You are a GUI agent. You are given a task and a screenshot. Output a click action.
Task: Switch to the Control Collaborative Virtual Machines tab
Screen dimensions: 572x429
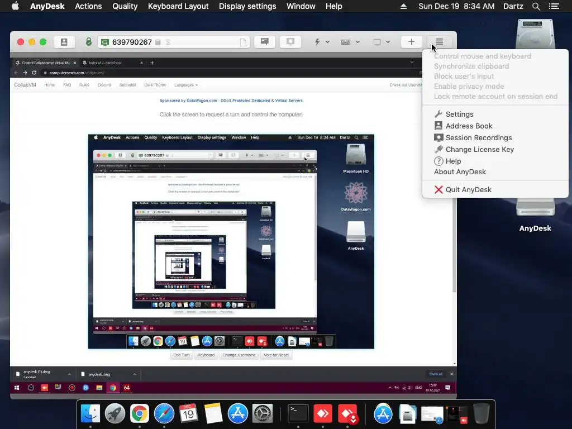pyautogui.click(x=46, y=63)
